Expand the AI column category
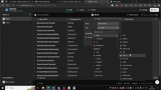The width and height of the screenshot is (161, 90). coord(106,42)
